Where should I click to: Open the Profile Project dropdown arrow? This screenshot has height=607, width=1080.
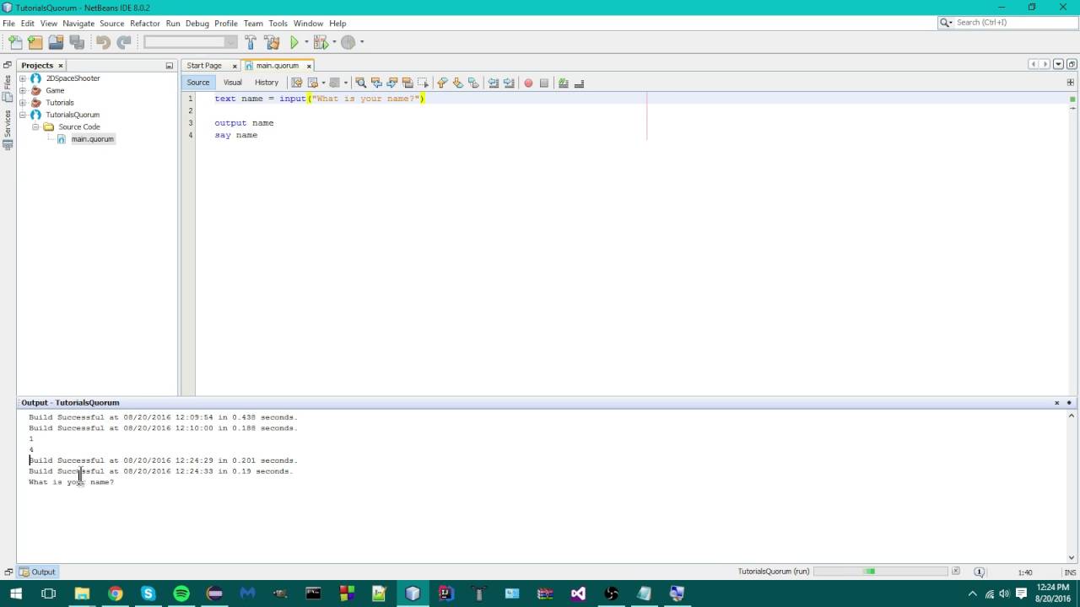[x=362, y=42]
